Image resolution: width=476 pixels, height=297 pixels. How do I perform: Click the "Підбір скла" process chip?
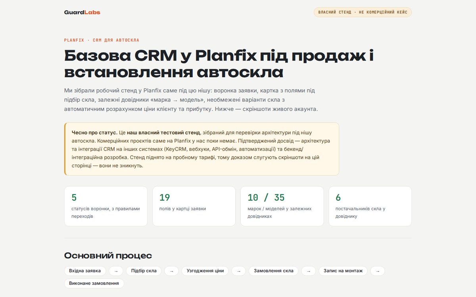point(144,271)
